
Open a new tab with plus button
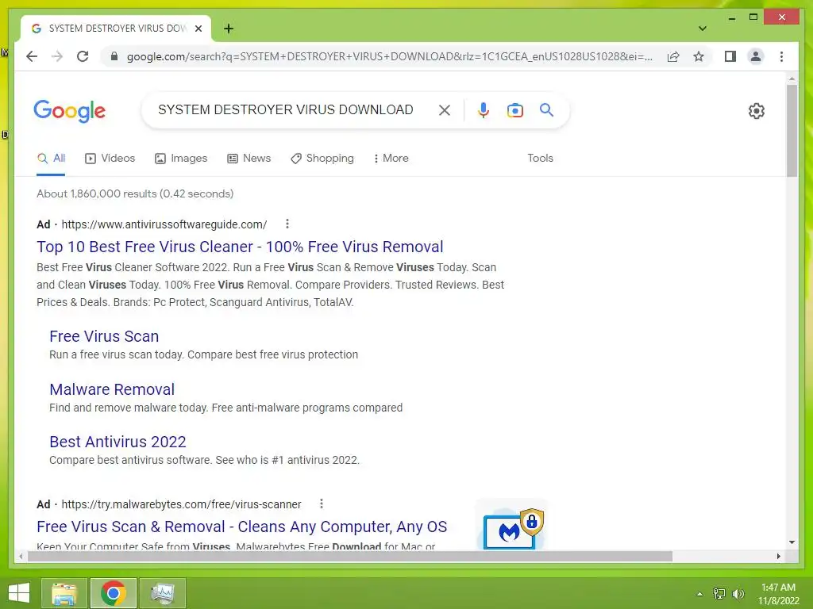(x=228, y=29)
